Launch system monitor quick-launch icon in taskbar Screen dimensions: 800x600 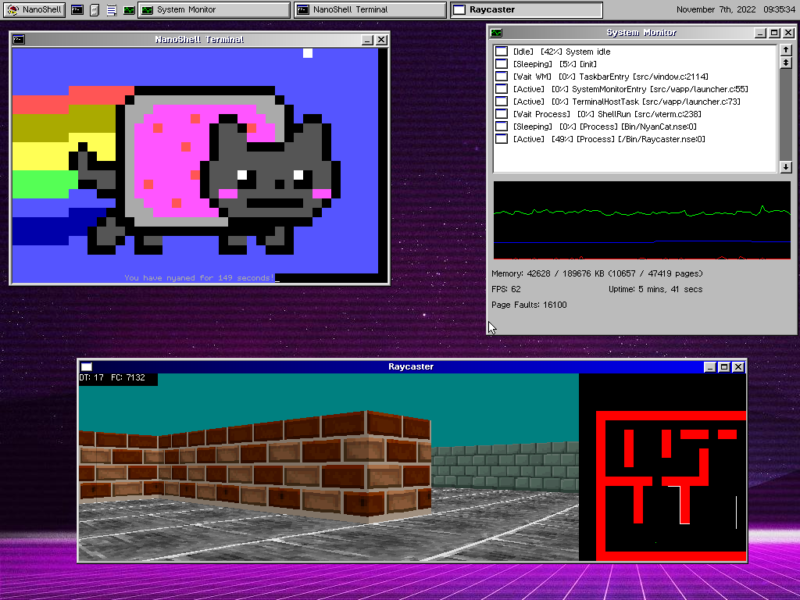tap(129, 9)
